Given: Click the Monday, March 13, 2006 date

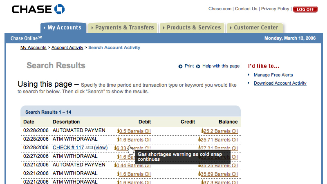Looking at the screenshot, I should (290, 38).
